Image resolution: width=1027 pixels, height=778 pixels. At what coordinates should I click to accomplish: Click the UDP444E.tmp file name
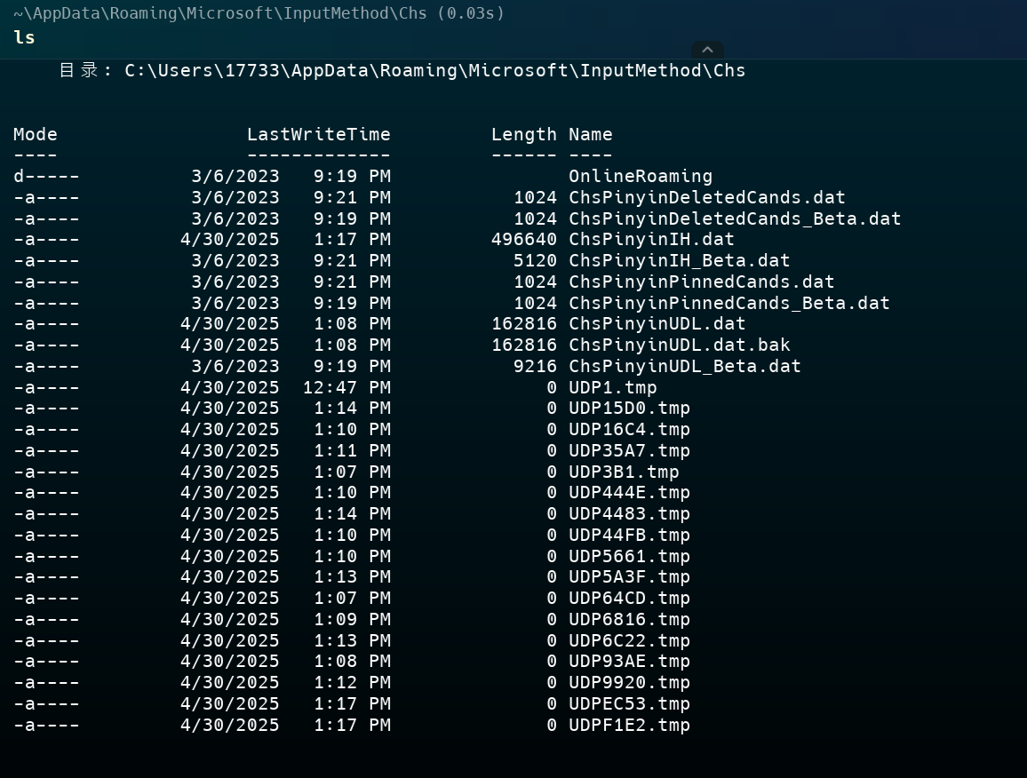pyautogui.click(x=629, y=492)
